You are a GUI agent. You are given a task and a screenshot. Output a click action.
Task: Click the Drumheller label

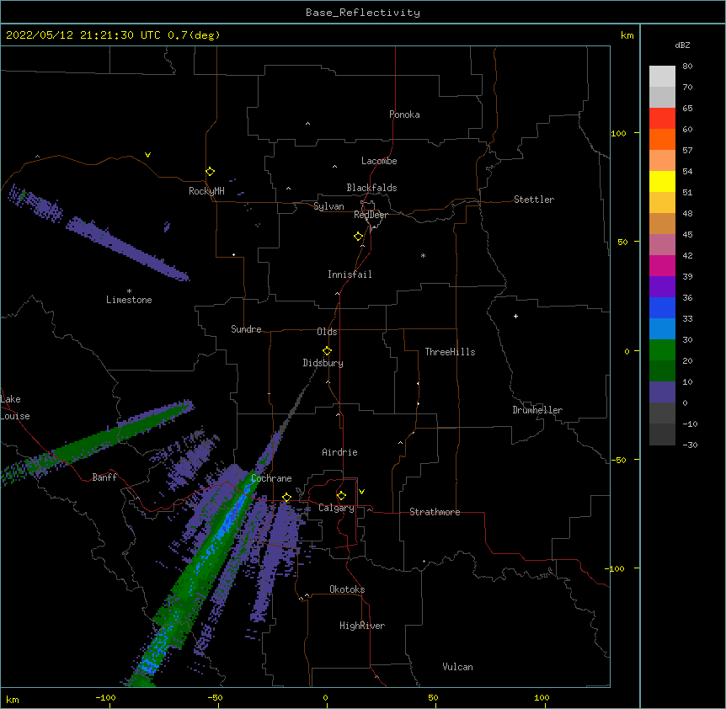[x=537, y=410]
